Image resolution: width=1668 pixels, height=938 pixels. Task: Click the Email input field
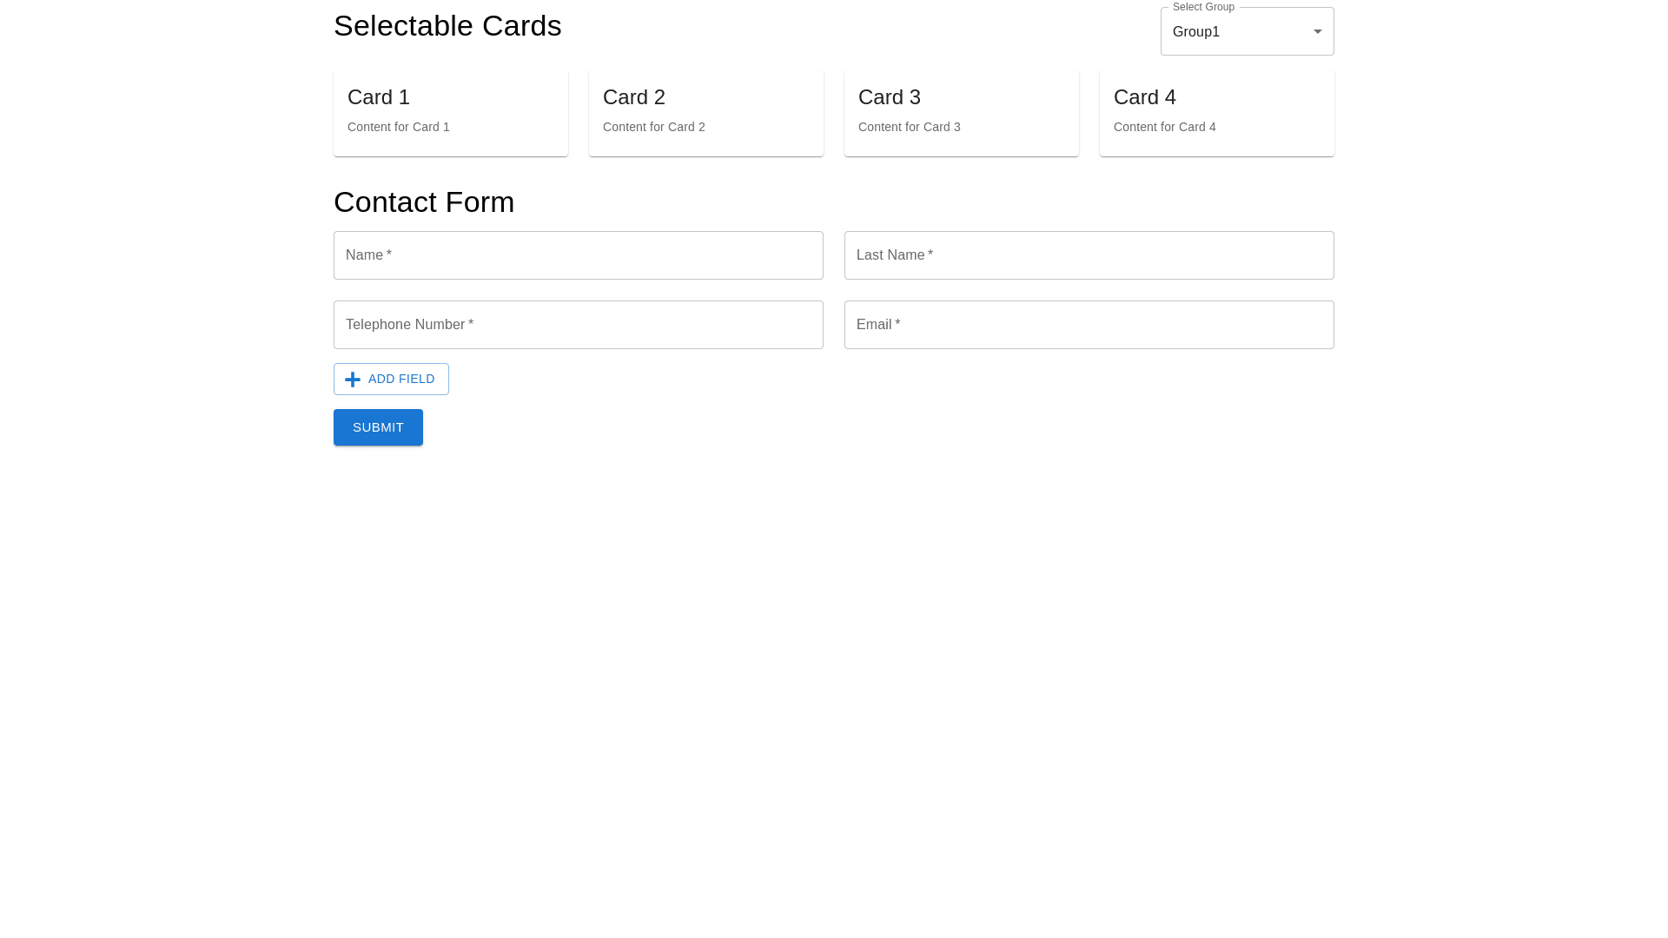pyautogui.click(x=1089, y=325)
